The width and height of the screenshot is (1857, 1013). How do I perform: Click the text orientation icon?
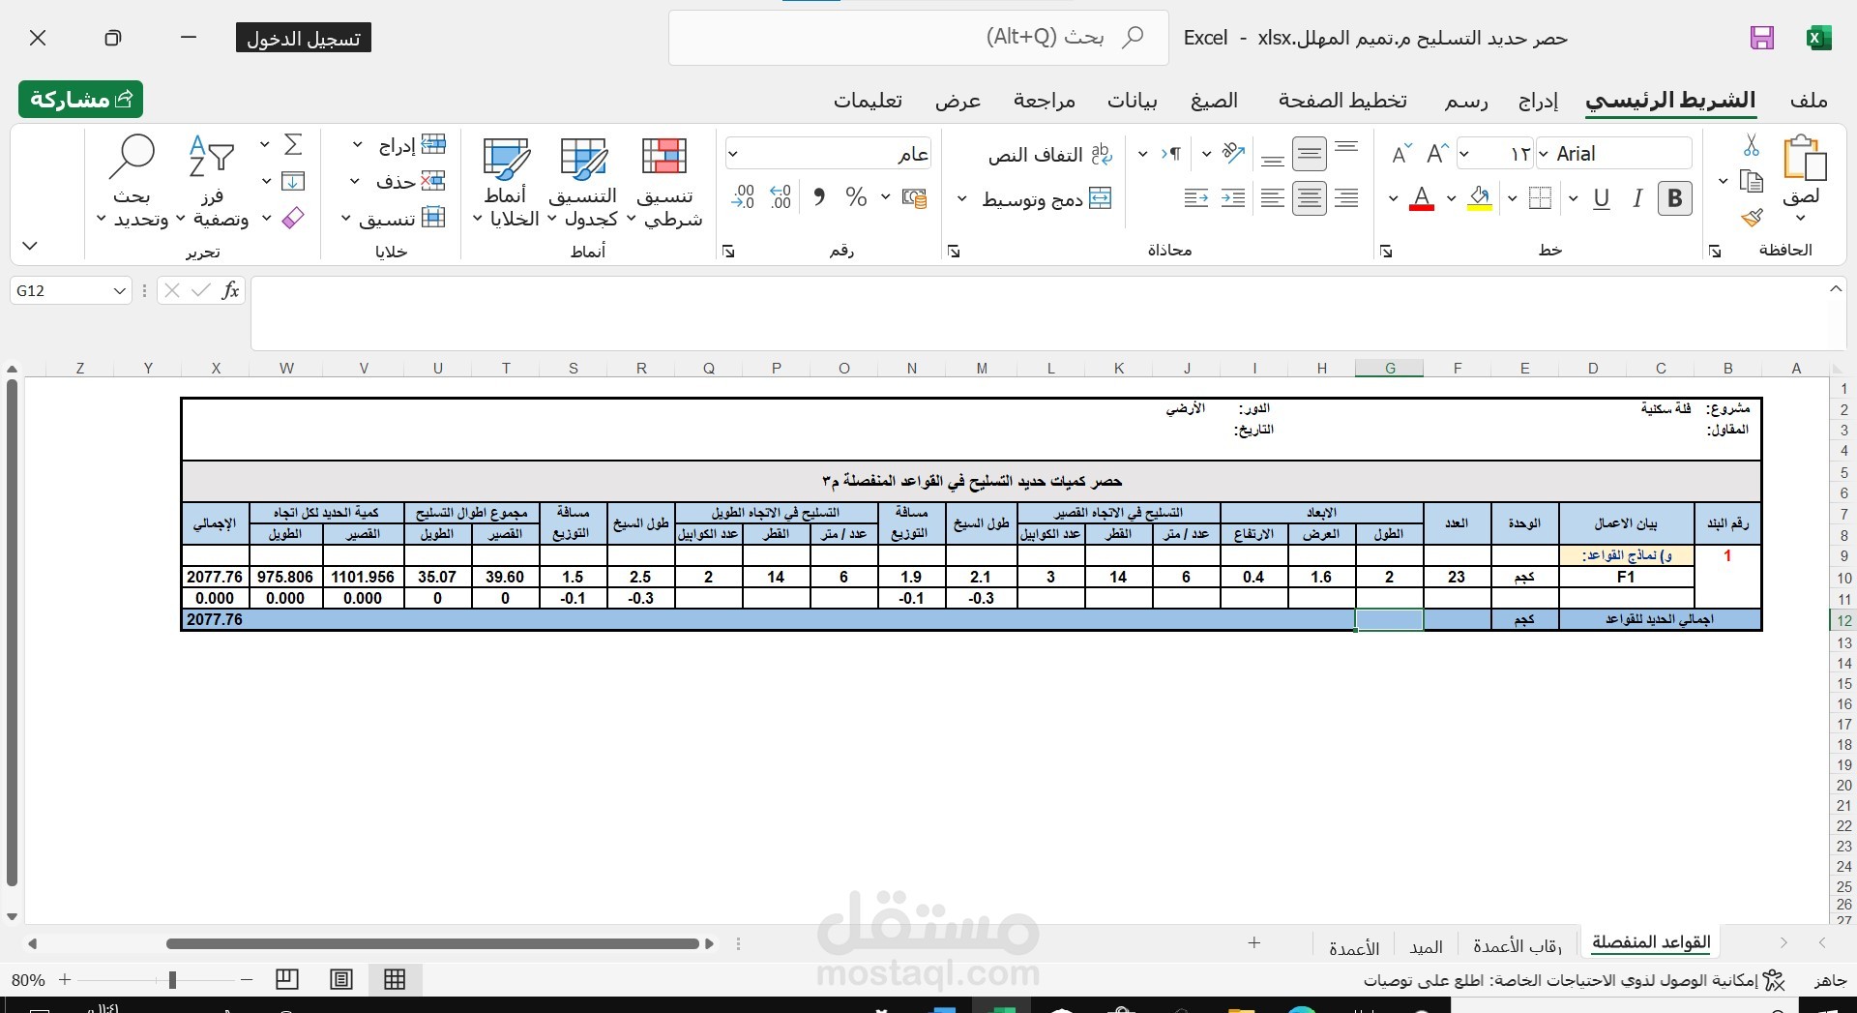click(1232, 153)
